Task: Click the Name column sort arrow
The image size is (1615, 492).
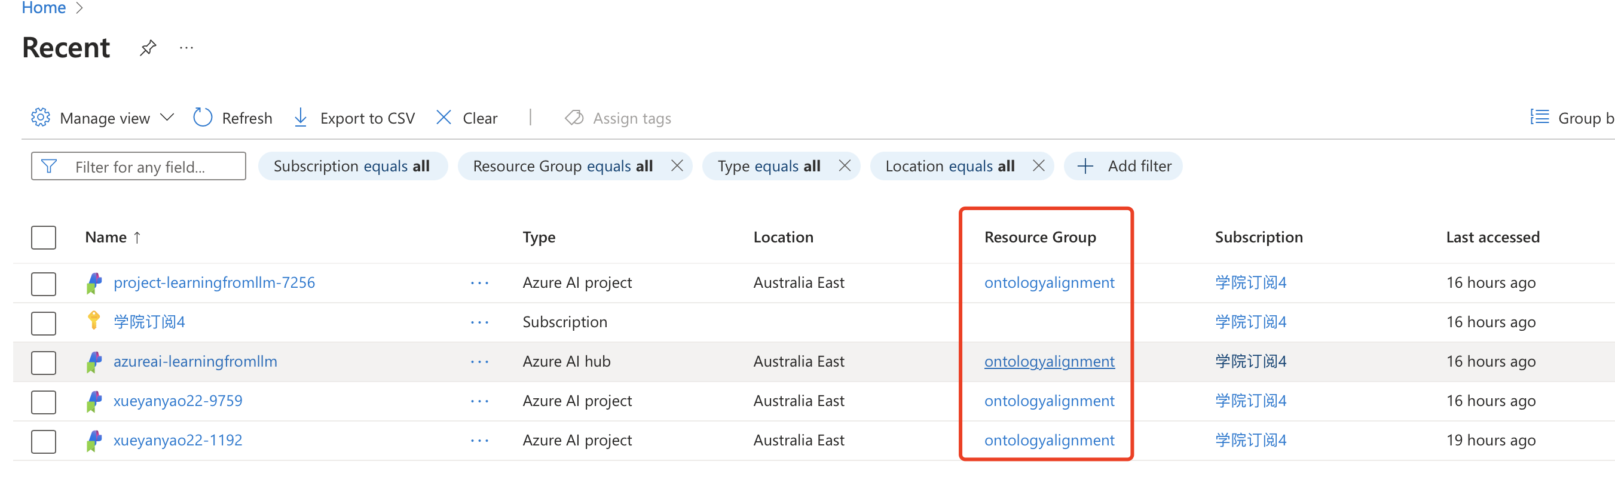Action: [x=137, y=237]
